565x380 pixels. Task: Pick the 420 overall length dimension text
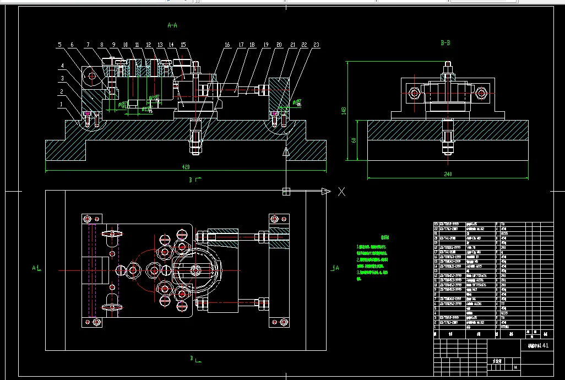click(186, 167)
